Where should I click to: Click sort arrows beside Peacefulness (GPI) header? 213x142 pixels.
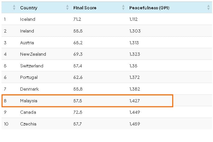coord(208,8)
